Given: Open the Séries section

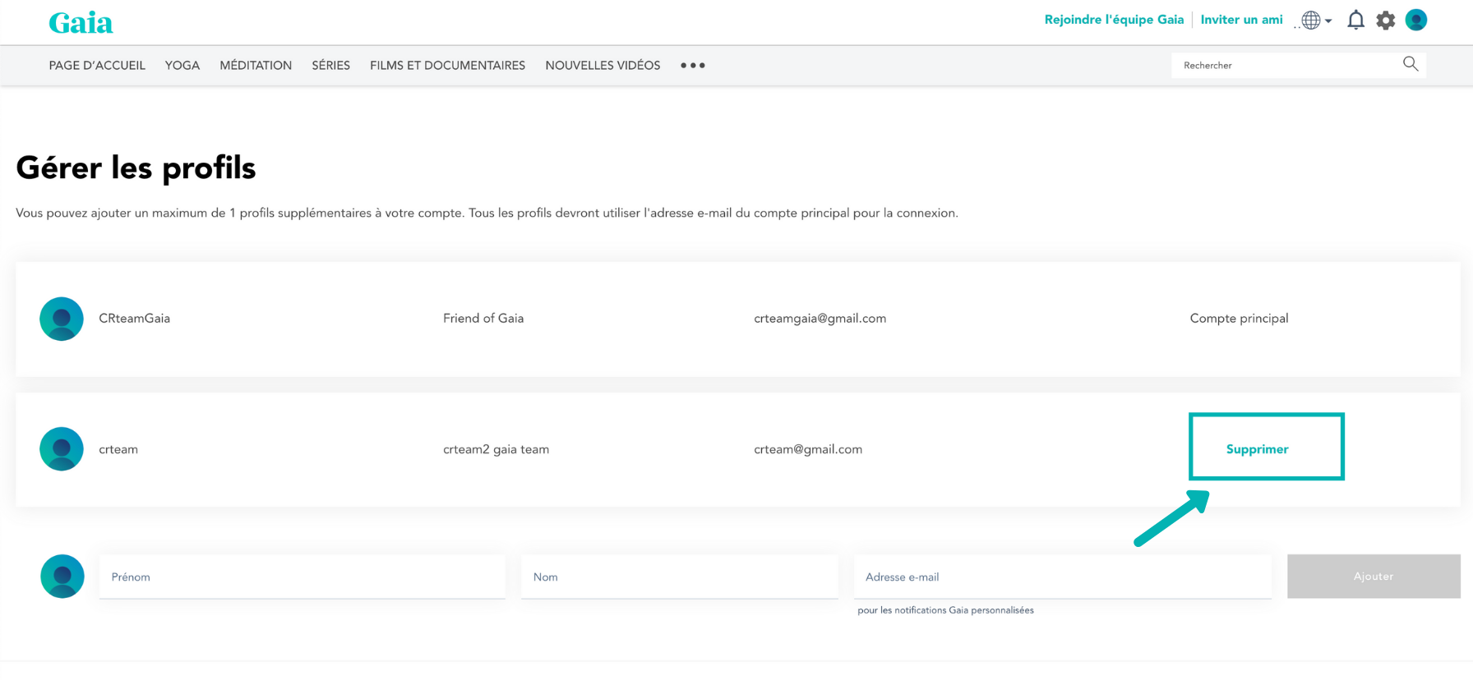Looking at the screenshot, I should point(330,66).
